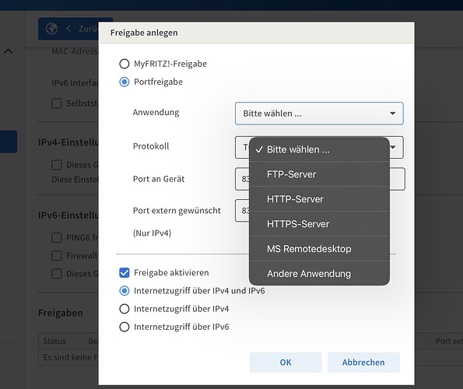Screen dimensions: 463x389
Task: Collapse the sidebar section with the up chevron
Action: pyautogui.click(x=9, y=51)
